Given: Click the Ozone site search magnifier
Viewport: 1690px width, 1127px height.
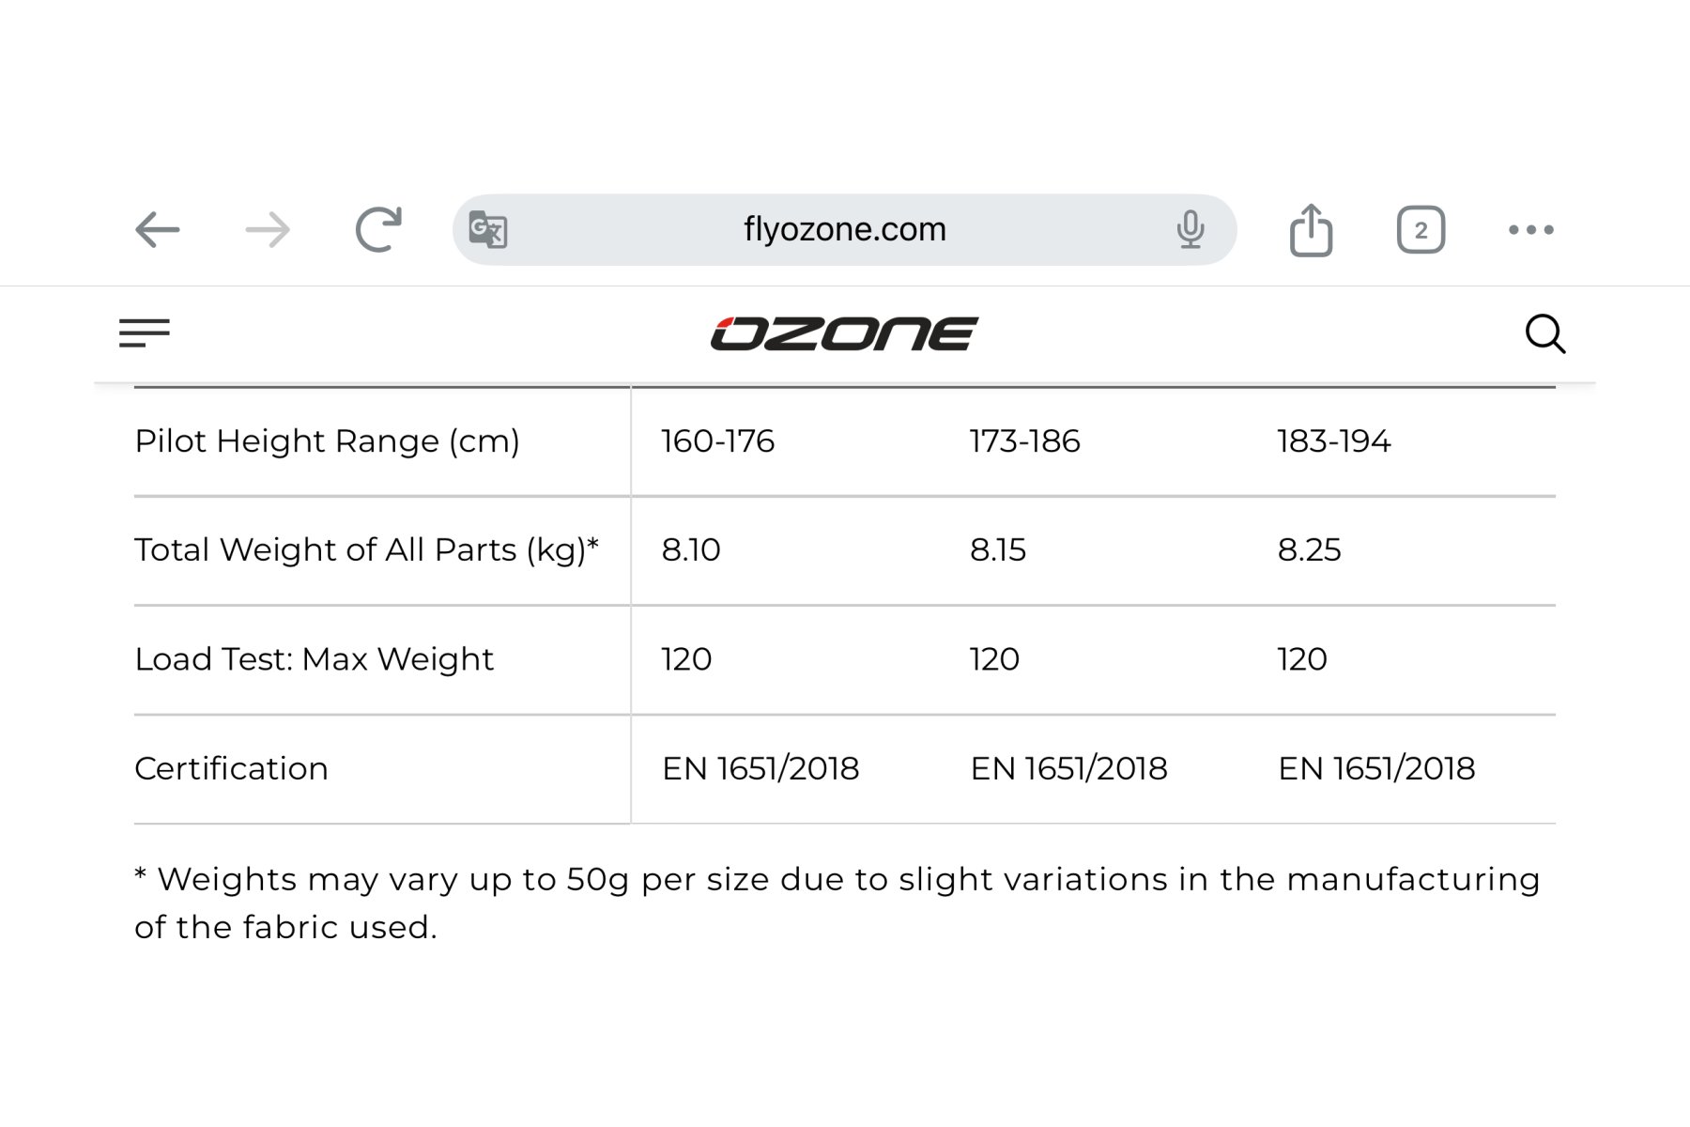Looking at the screenshot, I should pyautogui.click(x=1544, y=333).
